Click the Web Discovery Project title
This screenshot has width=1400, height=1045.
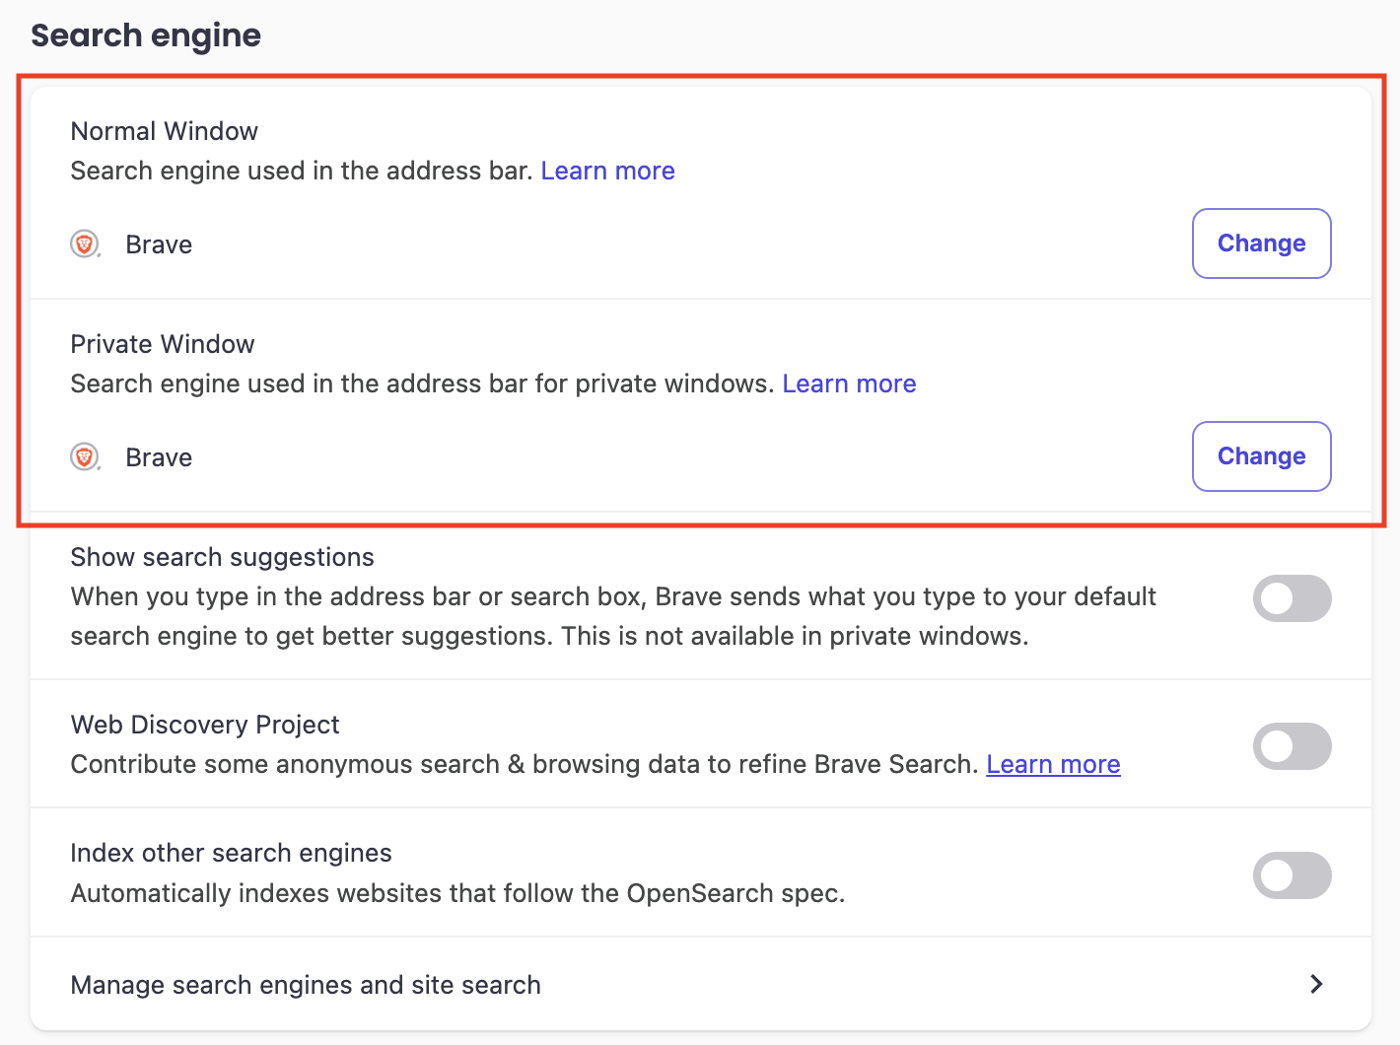205,725
